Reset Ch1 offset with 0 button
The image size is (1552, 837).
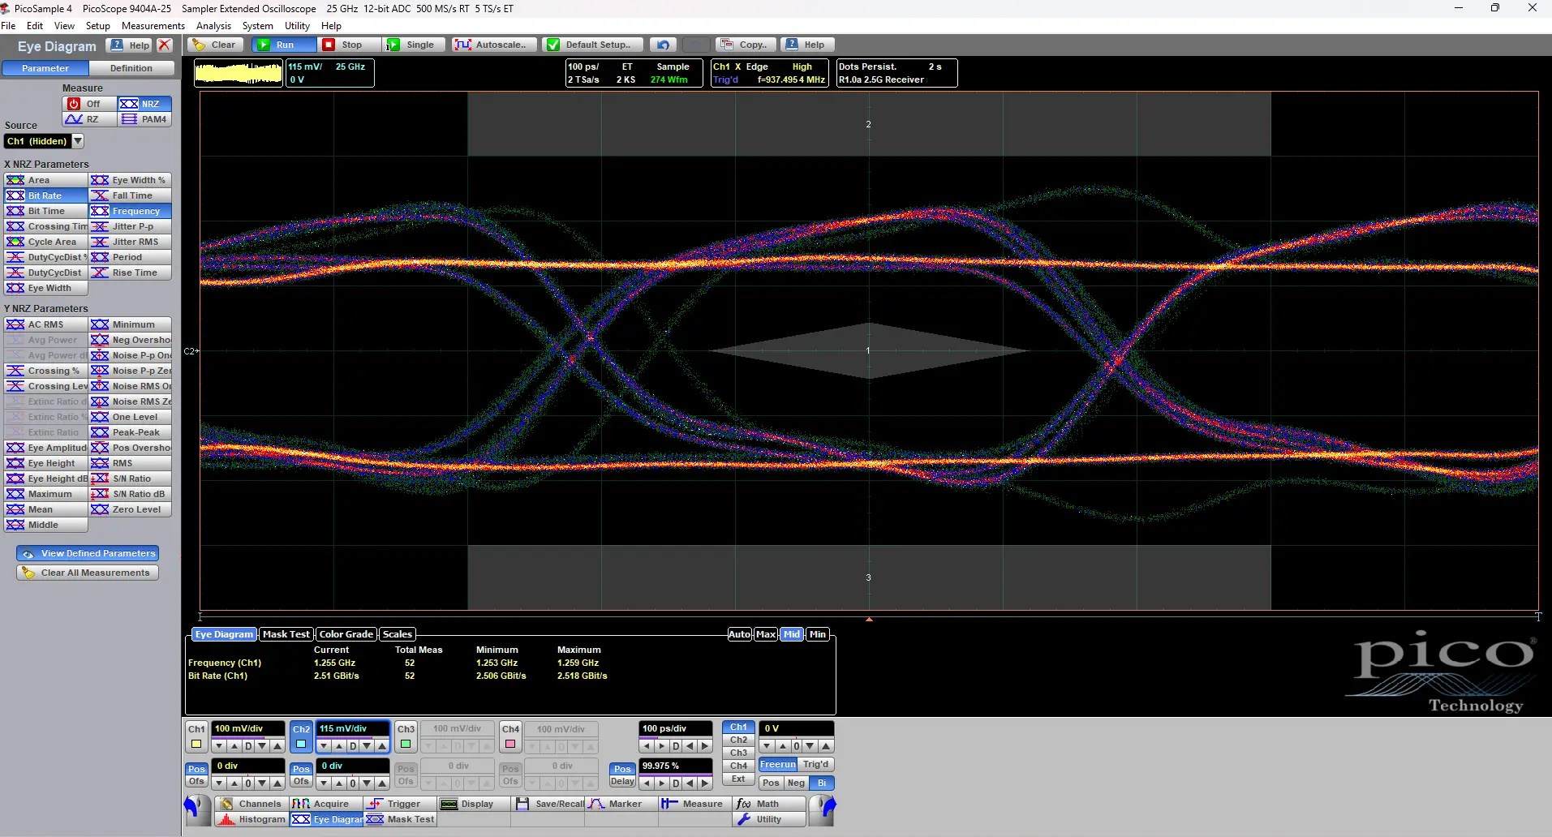pyautogui.click(x=248, y=783)
